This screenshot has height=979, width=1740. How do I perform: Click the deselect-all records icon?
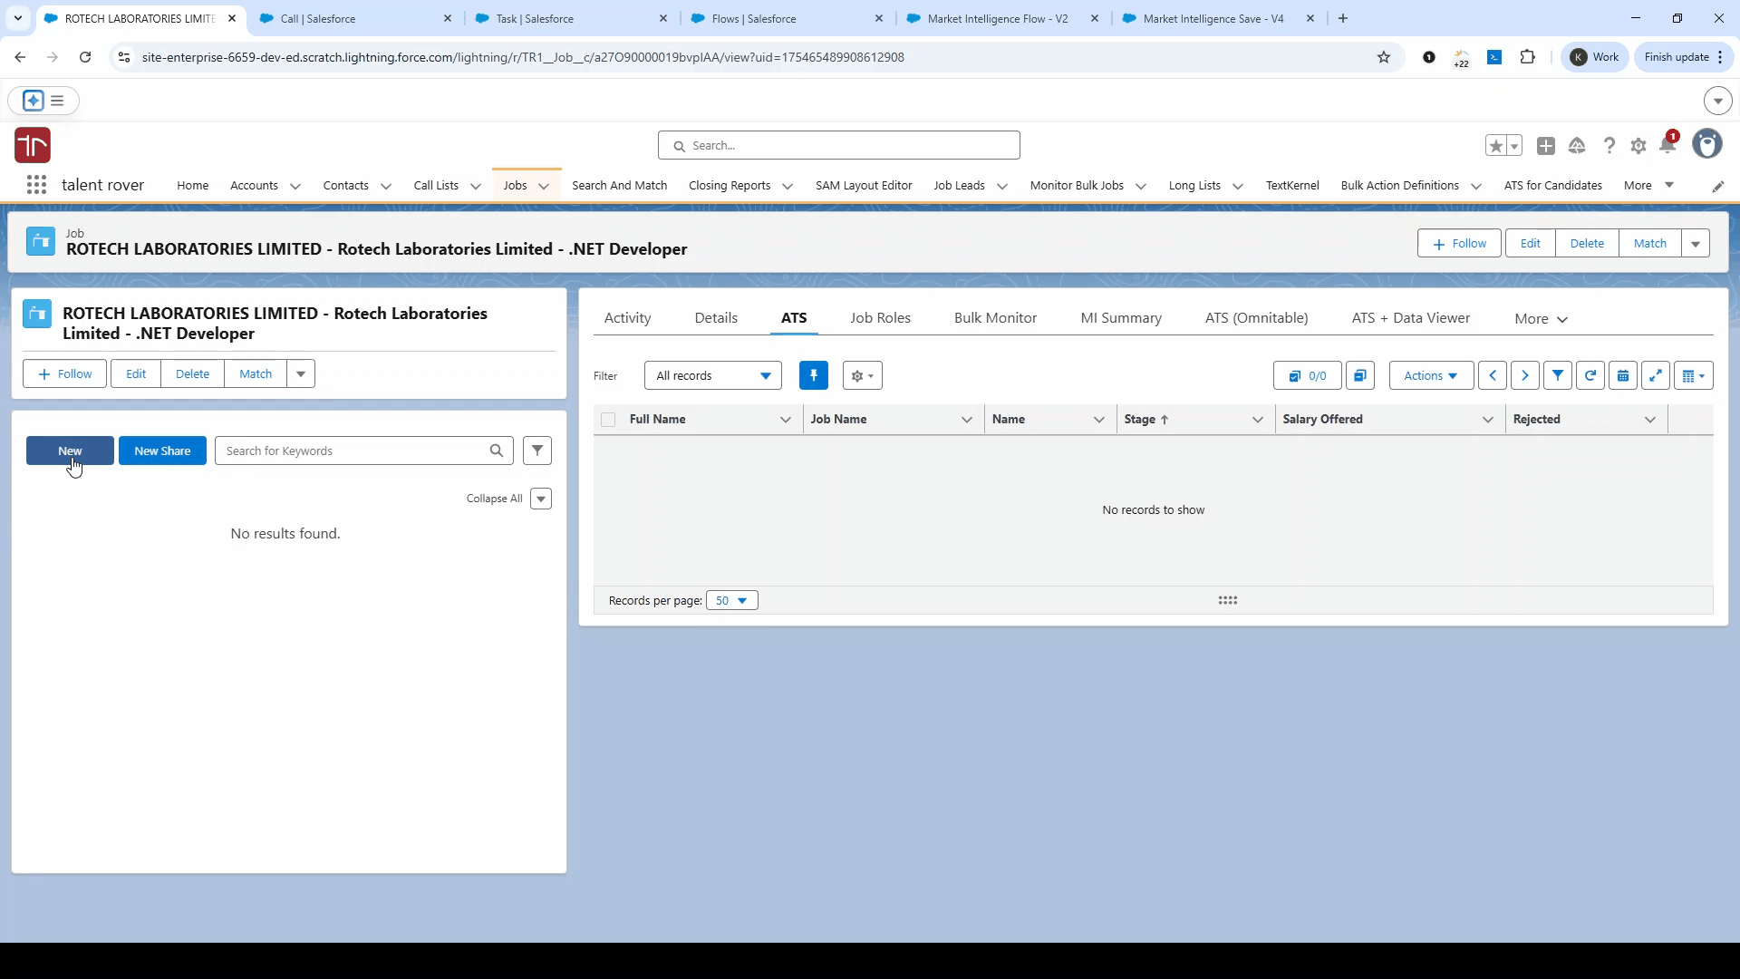(x=1360, y=375)
